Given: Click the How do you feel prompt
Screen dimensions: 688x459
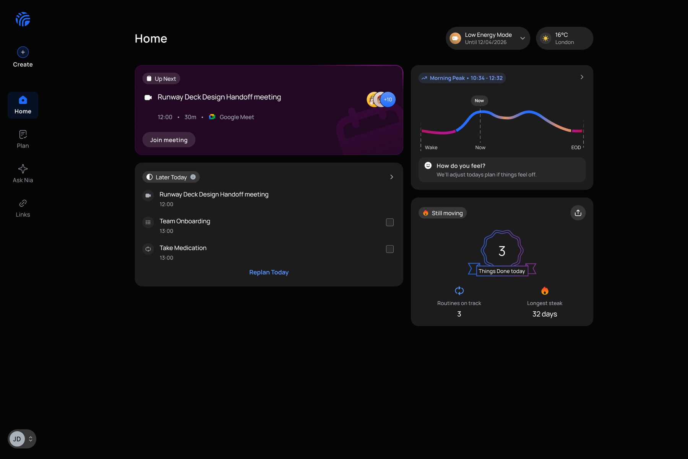Looking at the screenshot, I should click(x=502, y=170).
